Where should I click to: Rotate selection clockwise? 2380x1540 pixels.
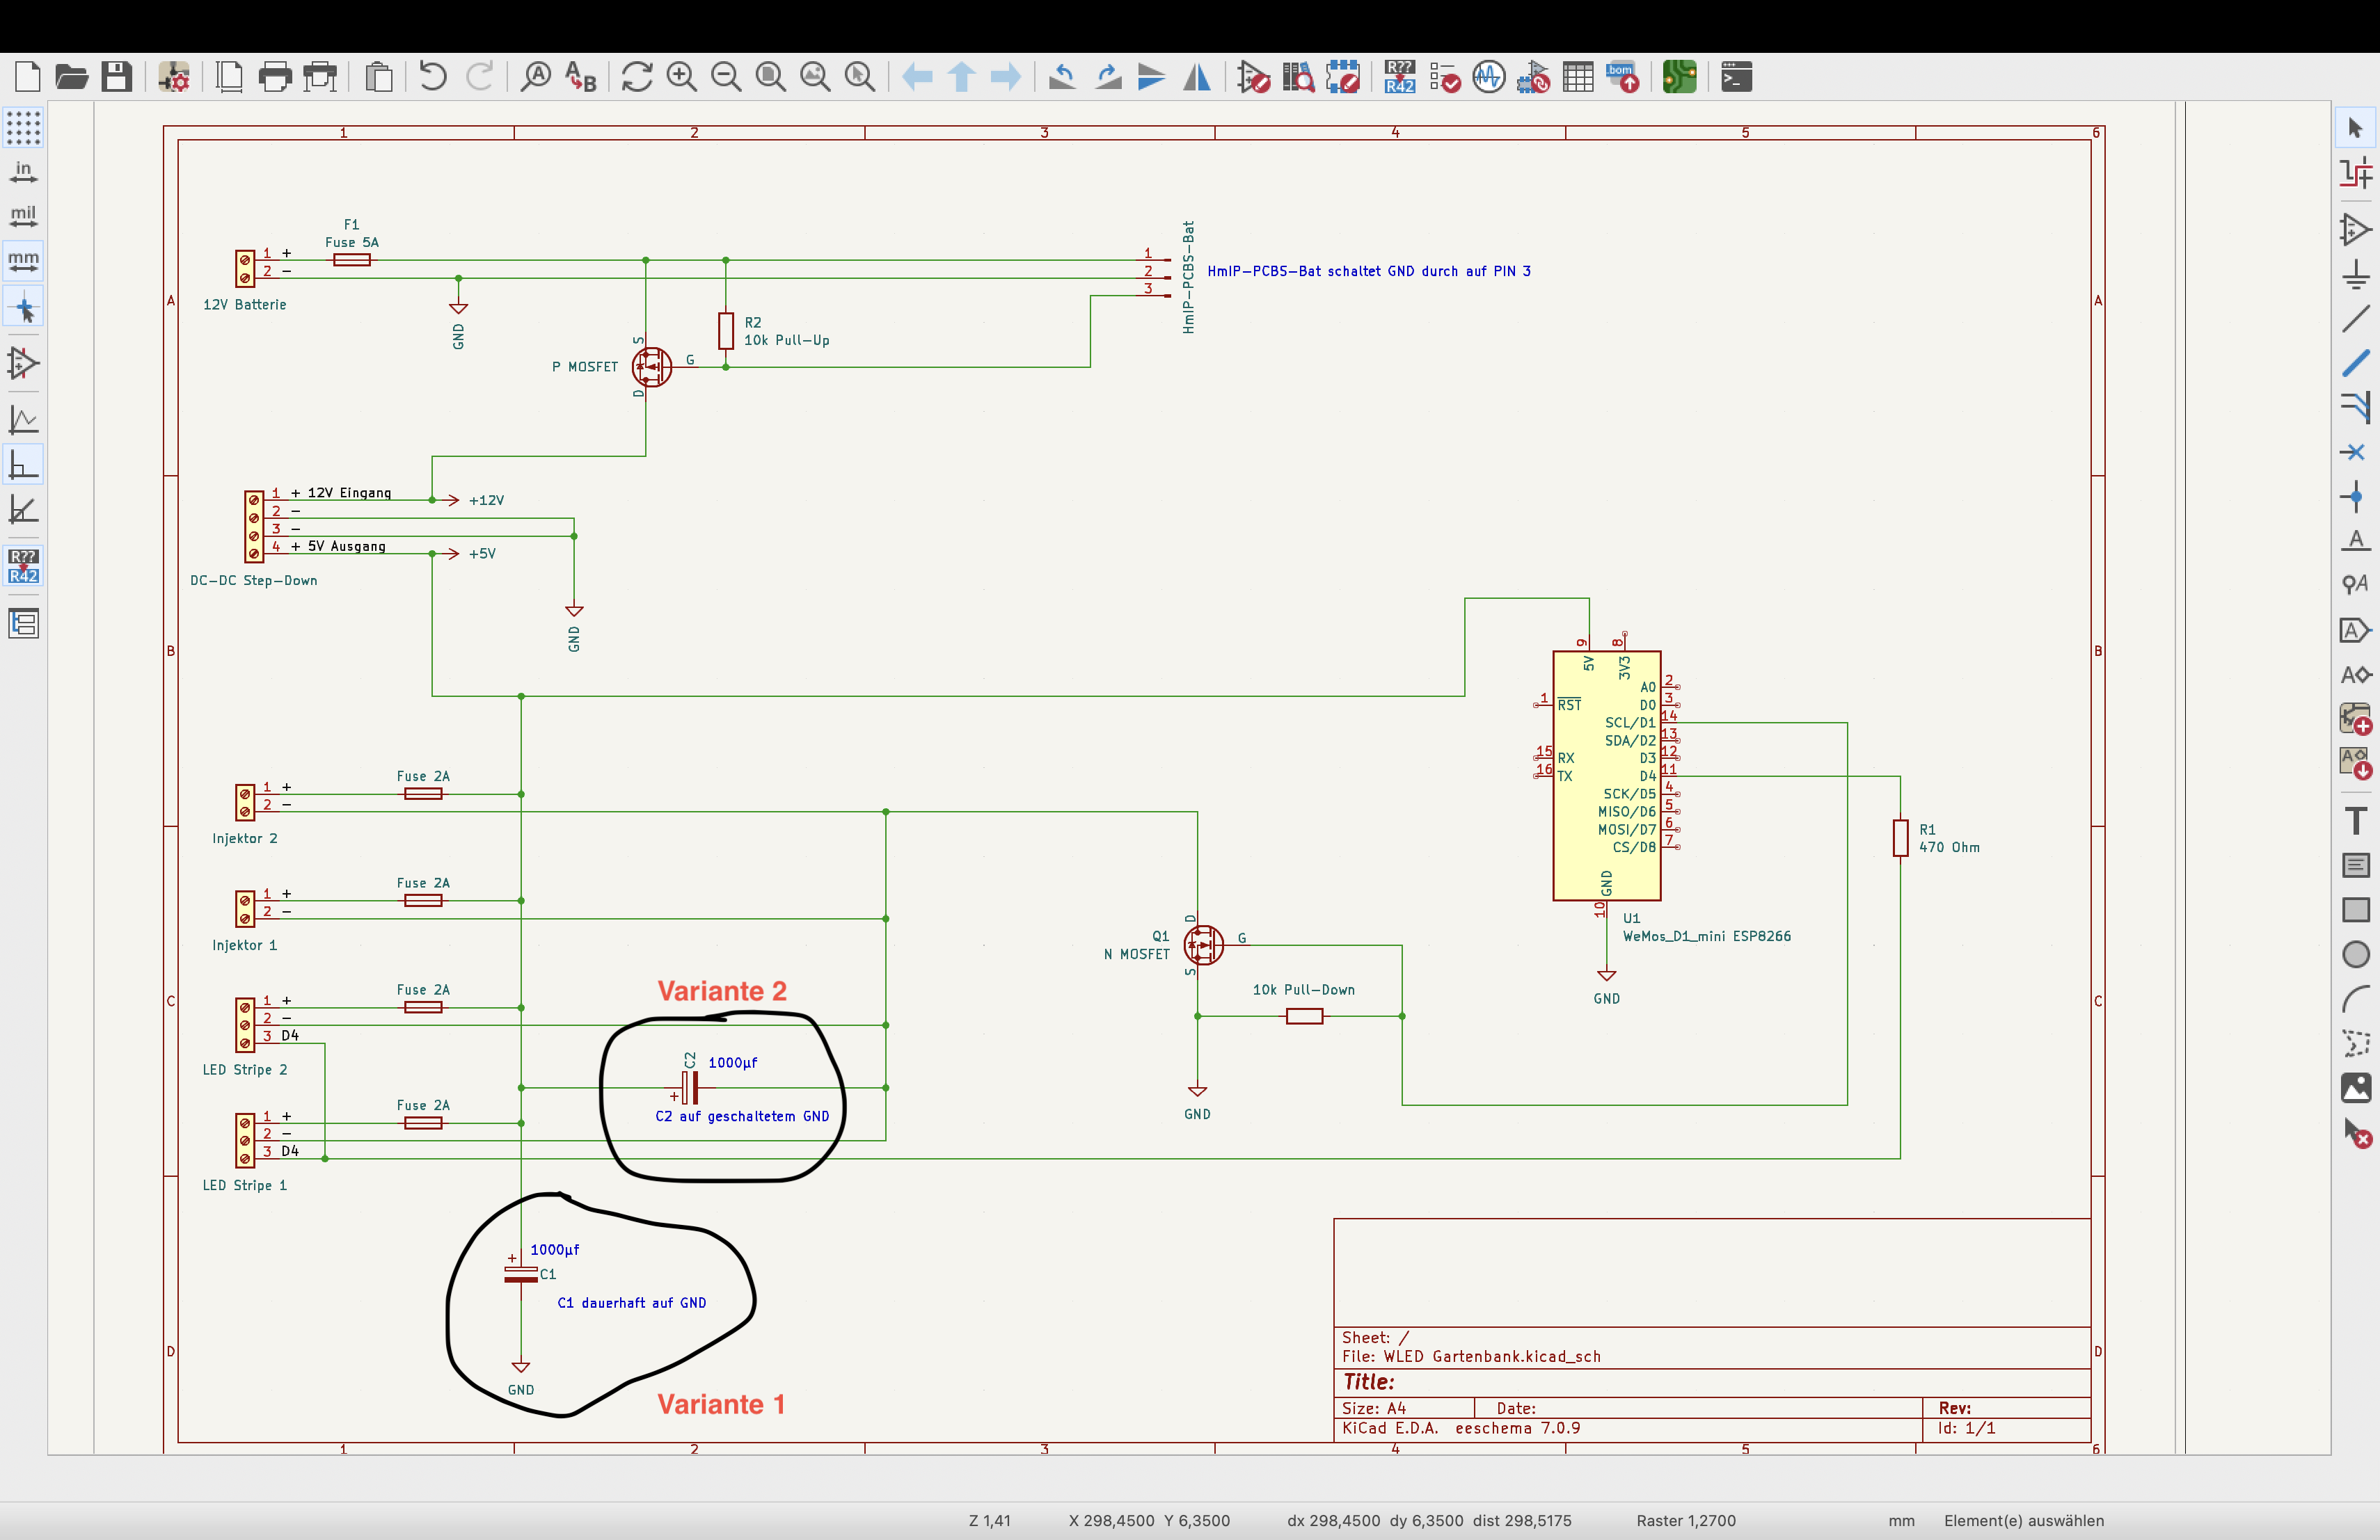click(x=1107, y=77)
